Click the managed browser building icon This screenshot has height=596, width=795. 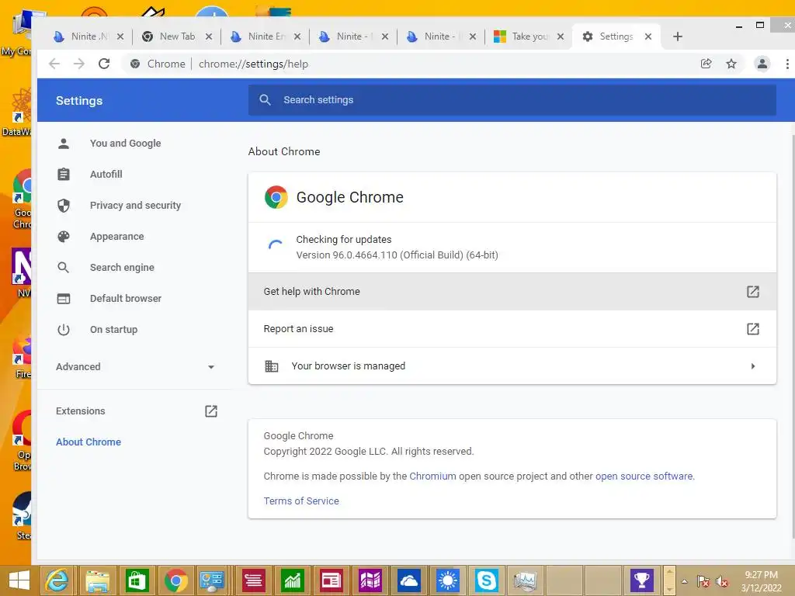click(272, 366)
